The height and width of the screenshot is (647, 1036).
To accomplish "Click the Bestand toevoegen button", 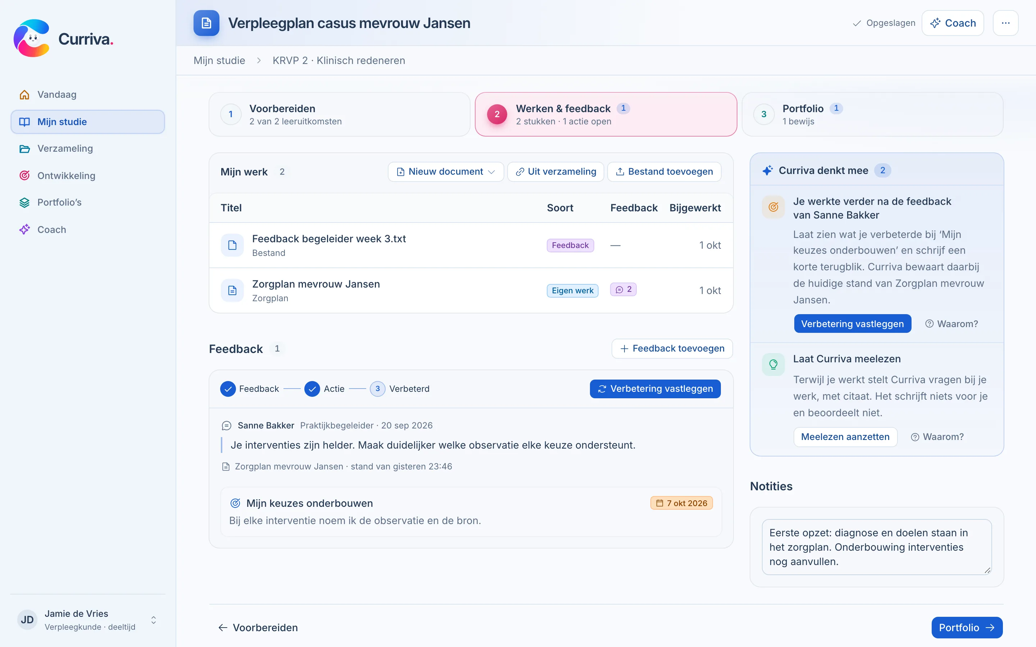I will coord(664,171).
